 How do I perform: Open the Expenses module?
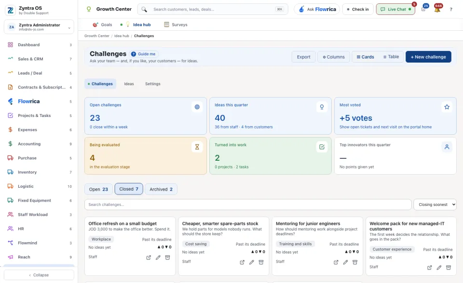coord(39,130)
